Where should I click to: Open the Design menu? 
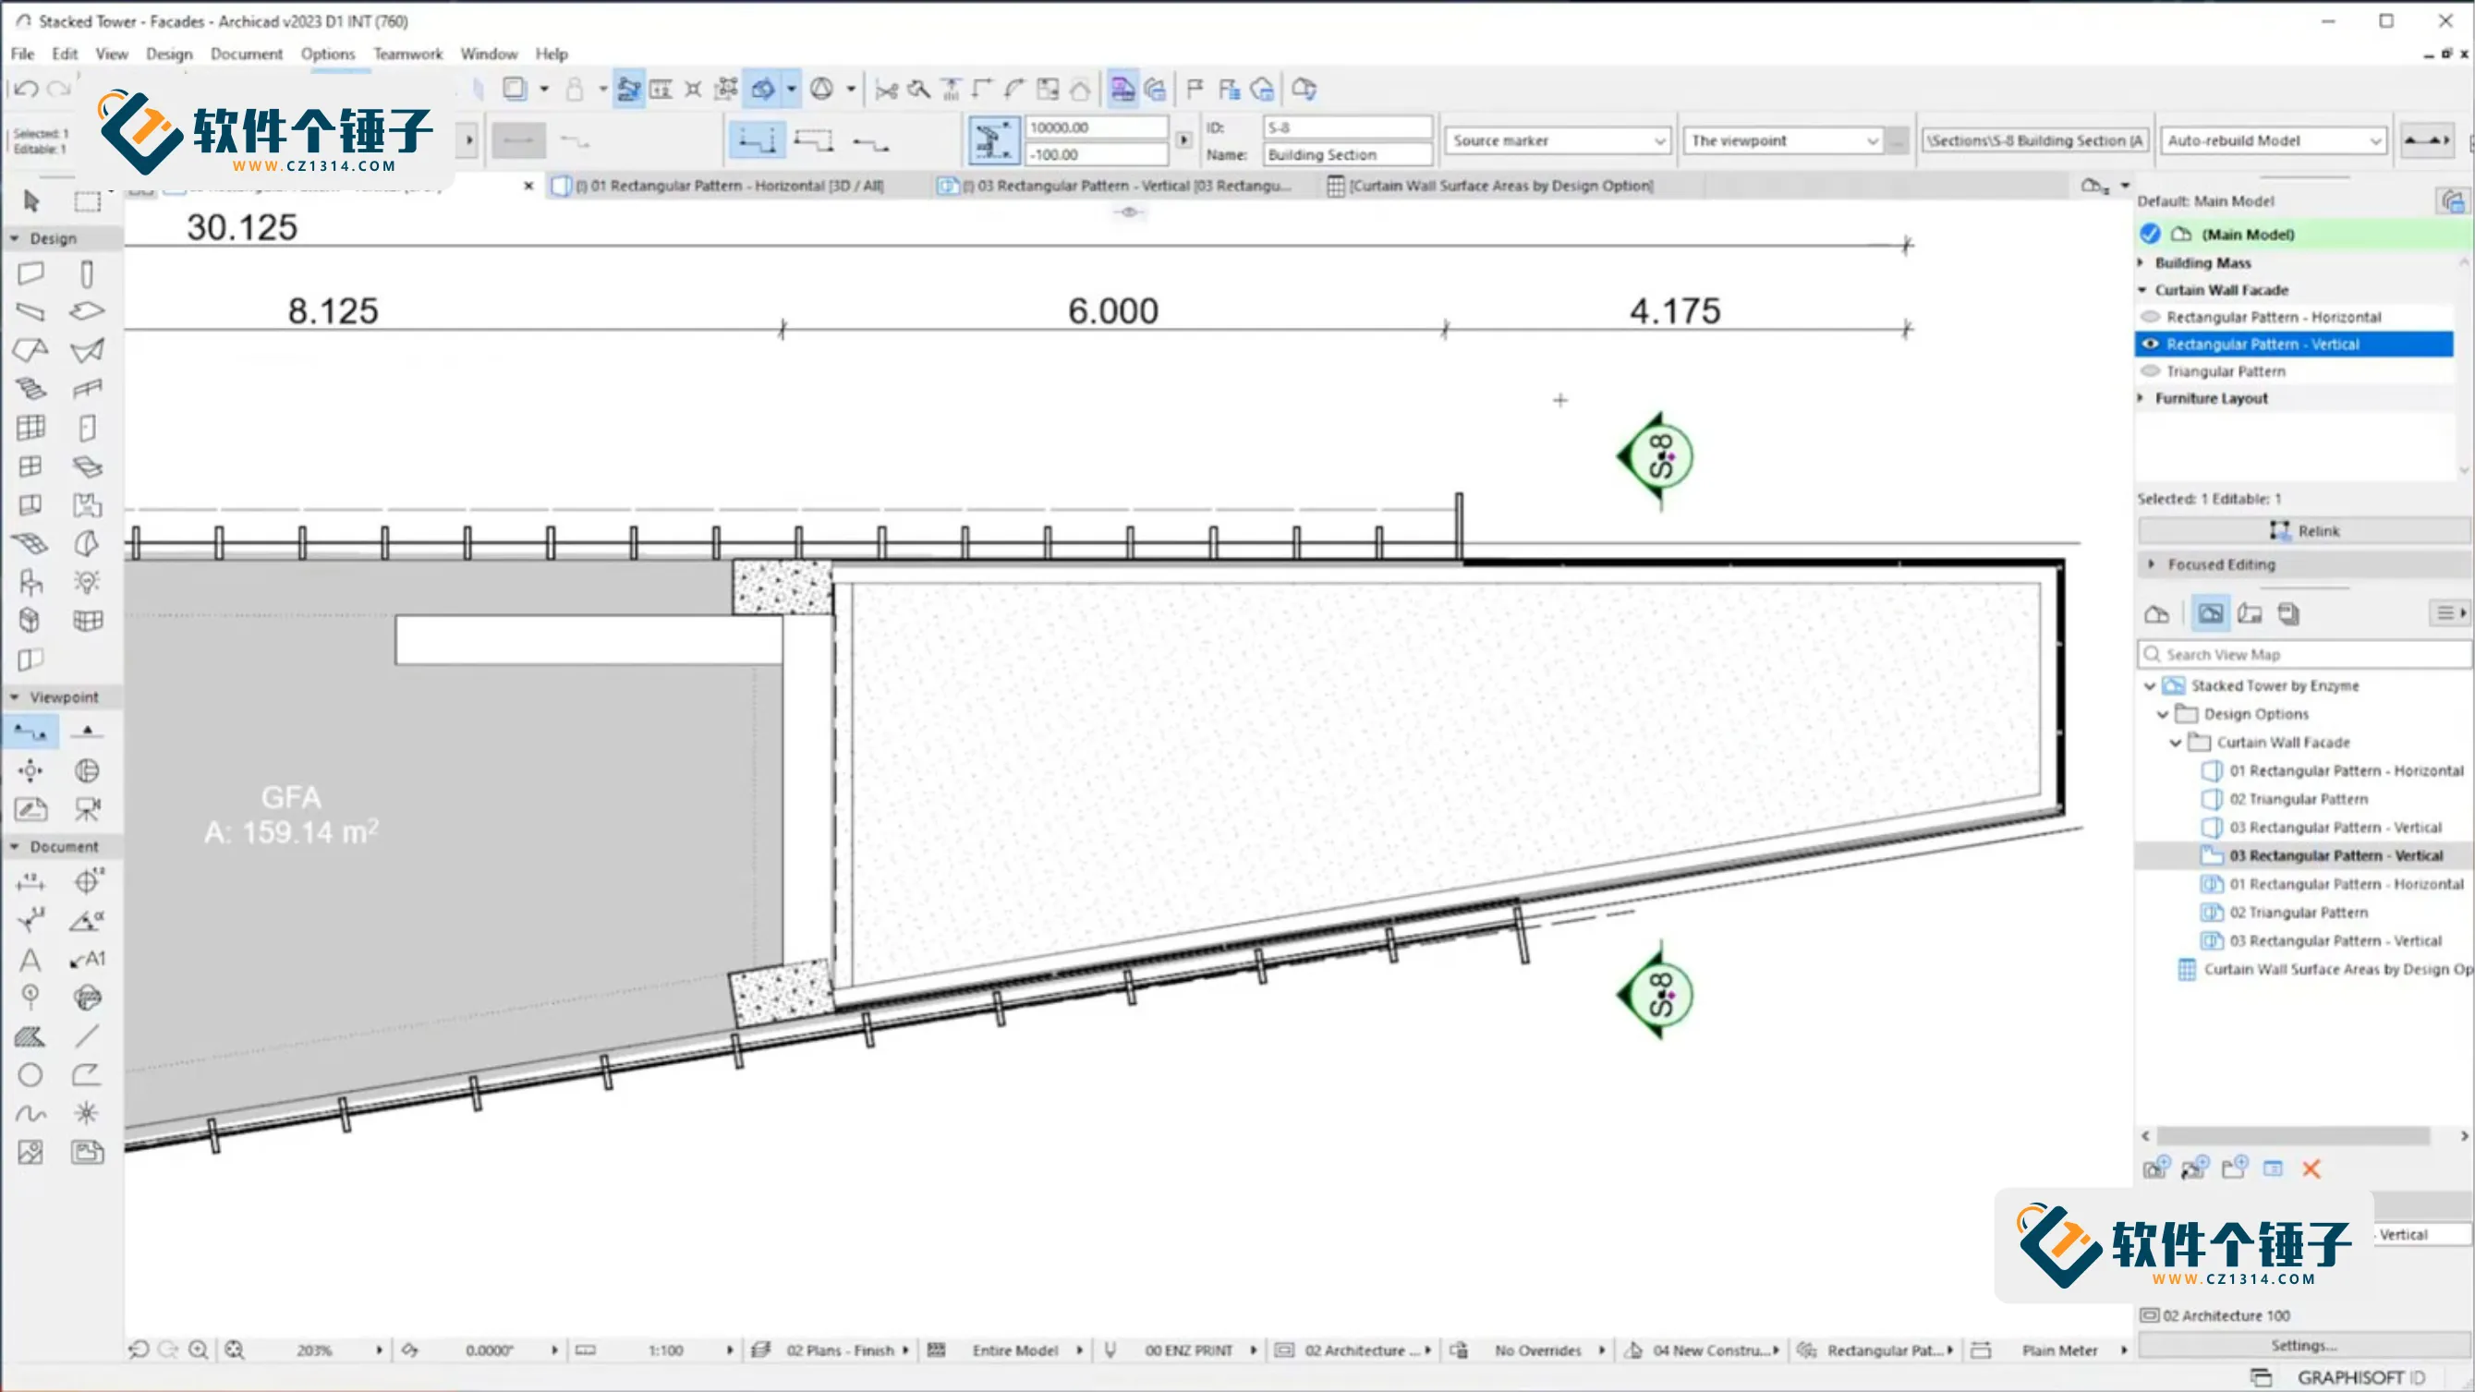coord(169,54)
